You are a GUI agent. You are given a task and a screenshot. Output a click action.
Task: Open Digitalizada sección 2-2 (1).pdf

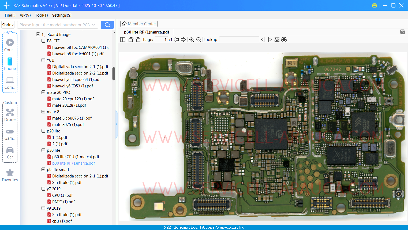(80, 73)
